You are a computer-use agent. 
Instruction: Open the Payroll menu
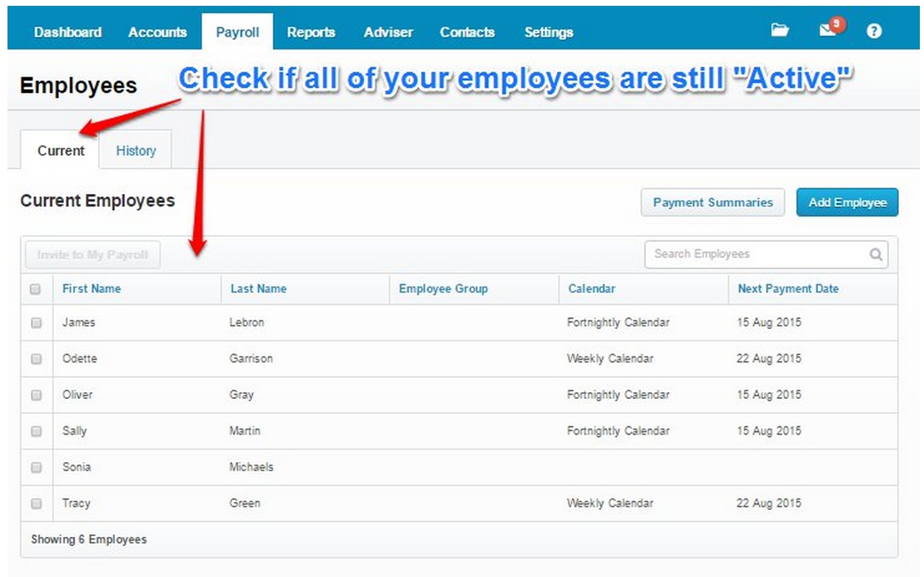pyautogui.click(x=237, y=32)
